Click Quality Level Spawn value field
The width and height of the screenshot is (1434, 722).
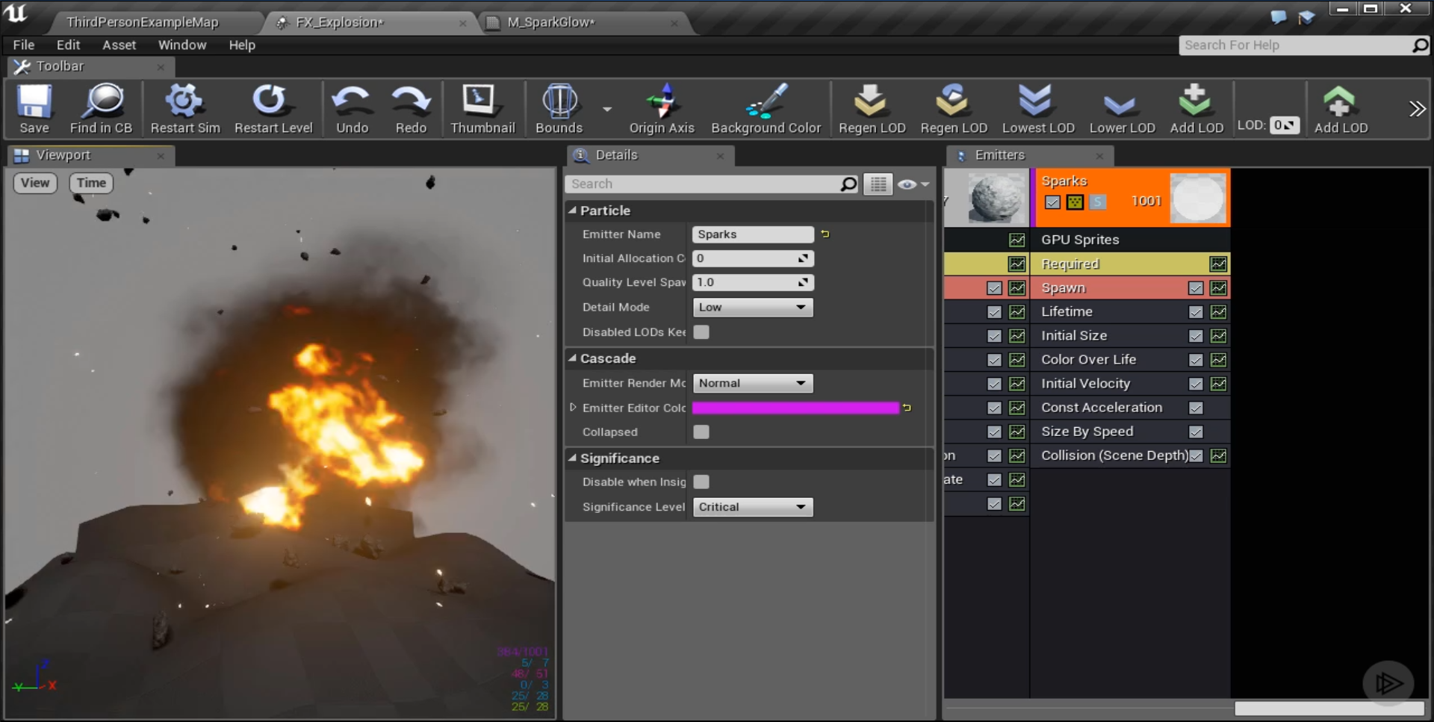tap(753, 282)
